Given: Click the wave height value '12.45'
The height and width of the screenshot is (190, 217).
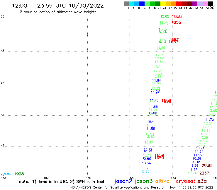Looking at the screenshot, I should tap(150, 137).
